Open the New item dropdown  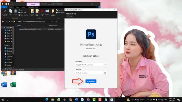click(x=60, y=10)
